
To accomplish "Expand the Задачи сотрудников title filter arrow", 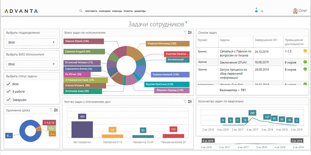I will coord(187,22).
